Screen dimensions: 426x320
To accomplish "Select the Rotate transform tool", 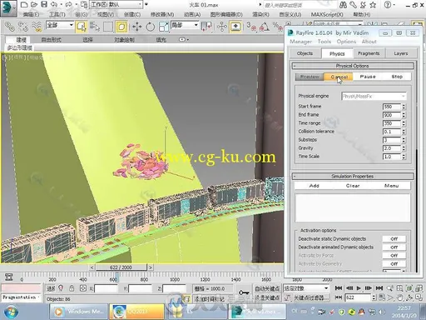I will coord(150,27).
